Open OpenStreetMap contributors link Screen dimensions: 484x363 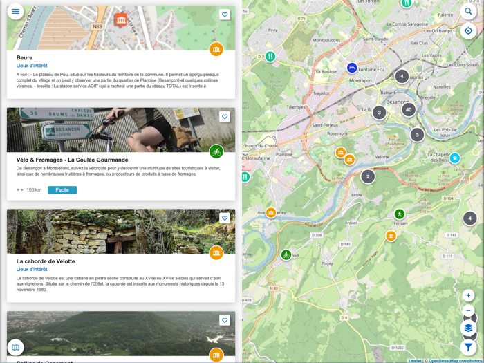pyautogui.click(x=456, y=360)
